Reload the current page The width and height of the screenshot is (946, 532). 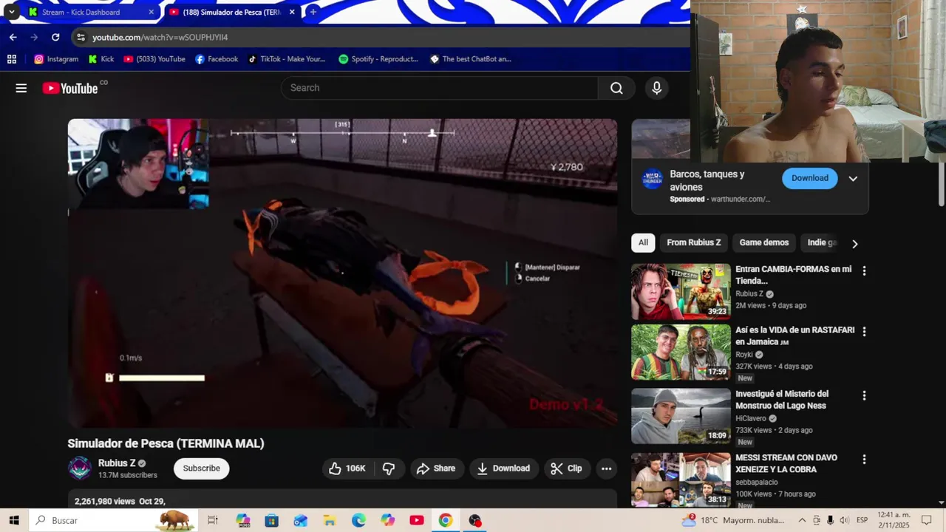[55, 37]
